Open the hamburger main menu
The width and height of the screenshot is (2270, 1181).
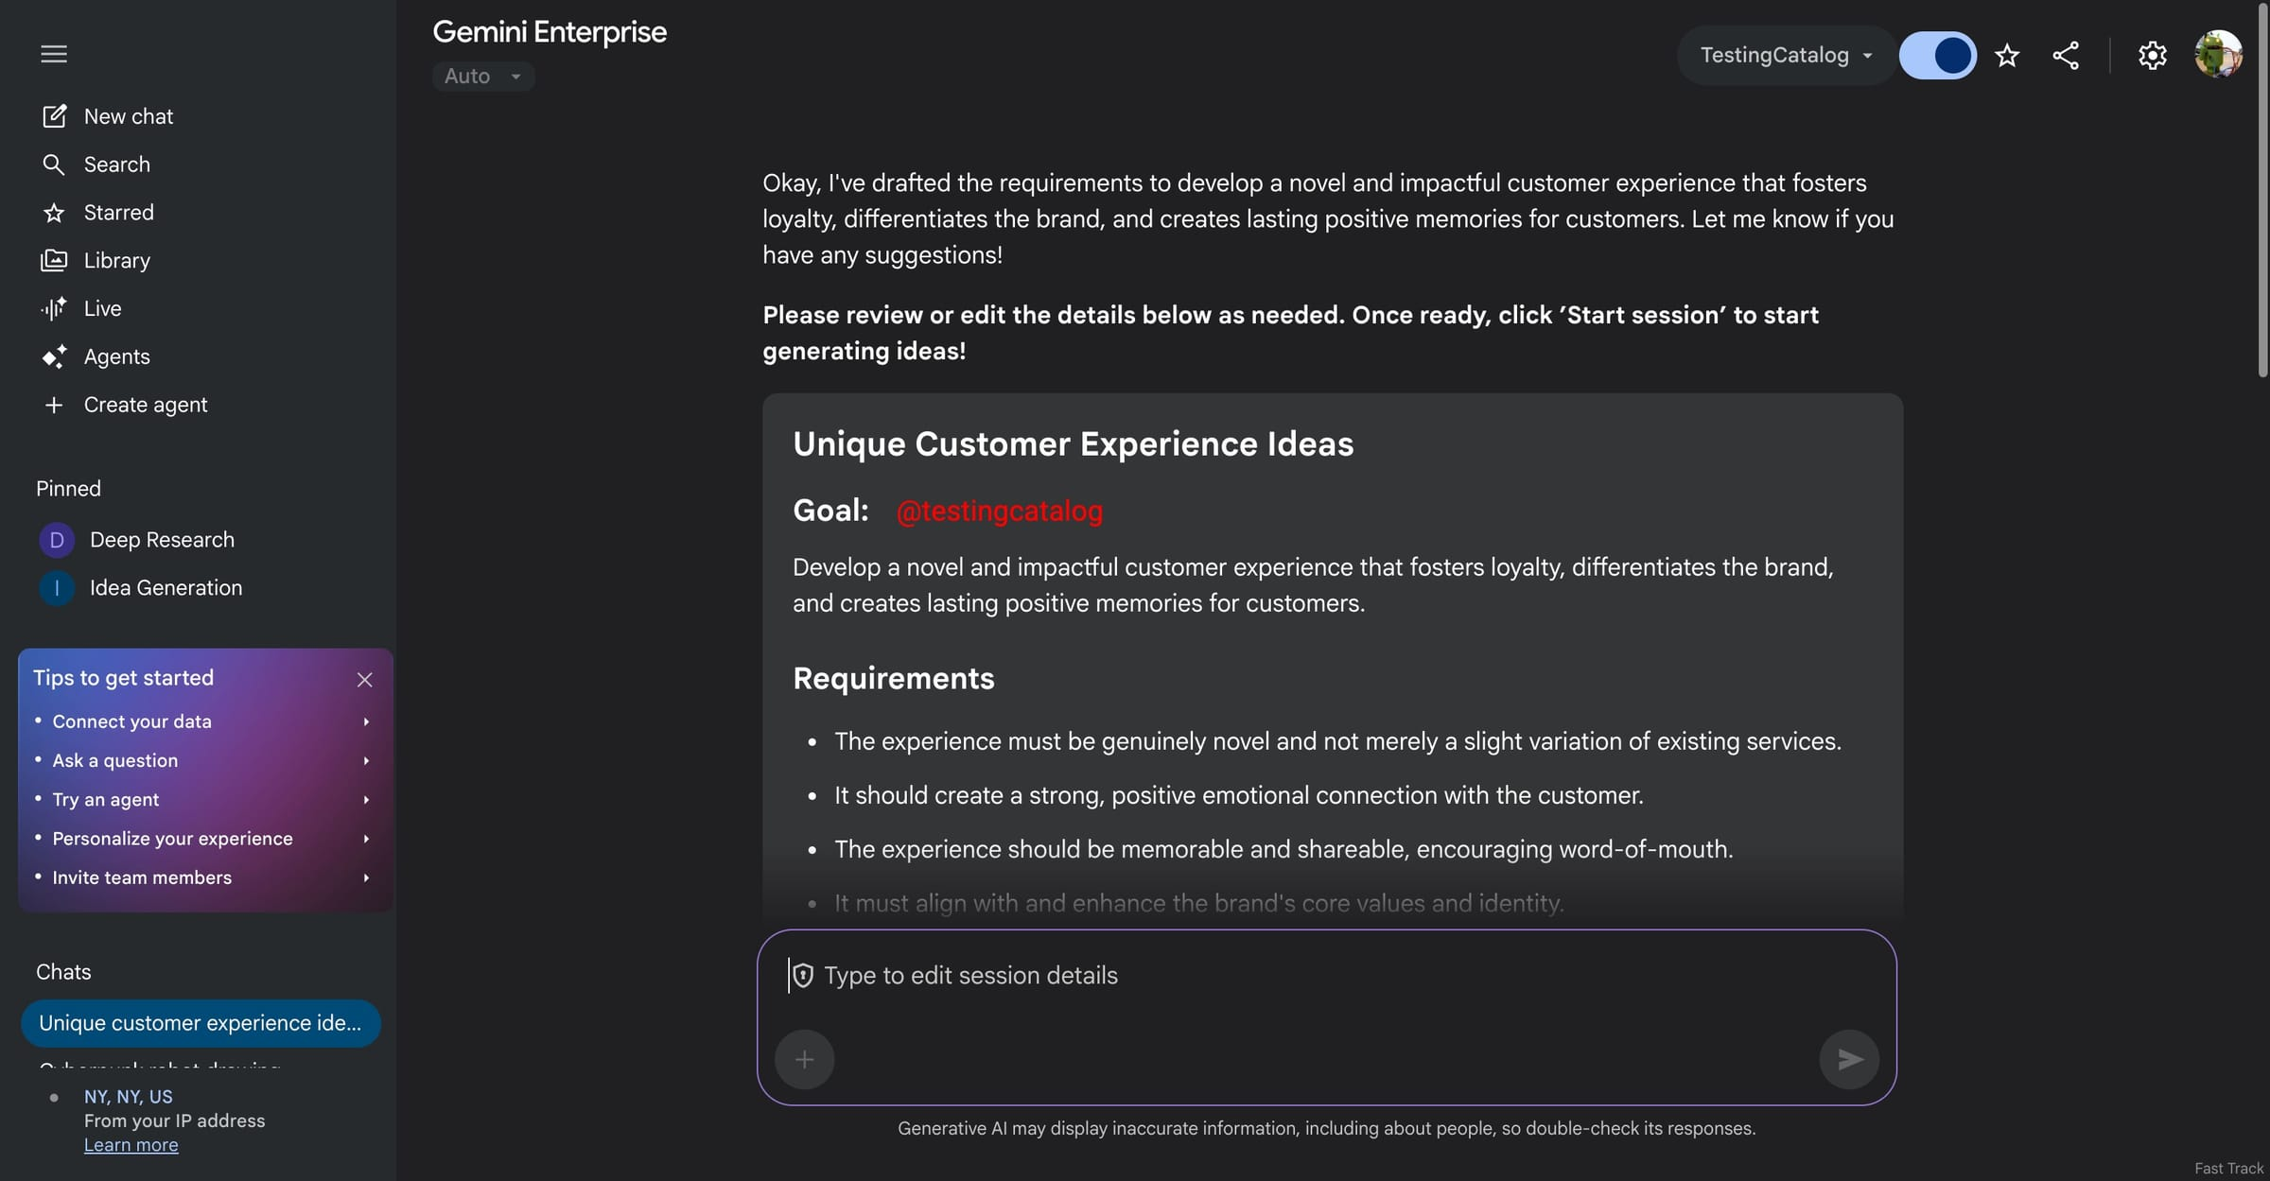click(x=54, y=54)
